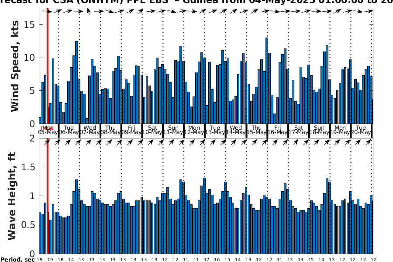393x262 pixels.
Task: Click the period value 17
Action: coord(206,259)
